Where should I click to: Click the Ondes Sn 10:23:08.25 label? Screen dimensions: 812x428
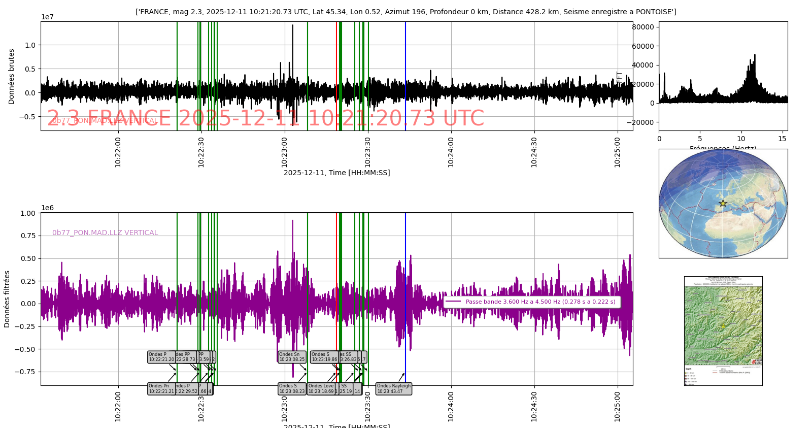pos(292,357)
